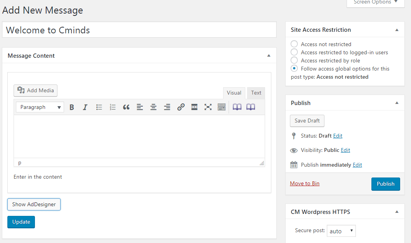
Task: Center align the text
Action: [x=153, y=107]
